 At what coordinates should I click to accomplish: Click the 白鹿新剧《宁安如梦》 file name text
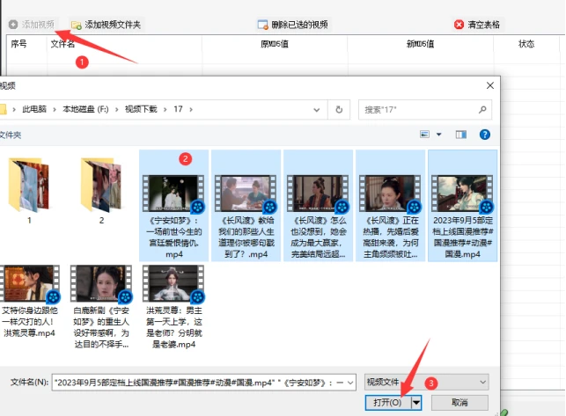coord(101,327)
